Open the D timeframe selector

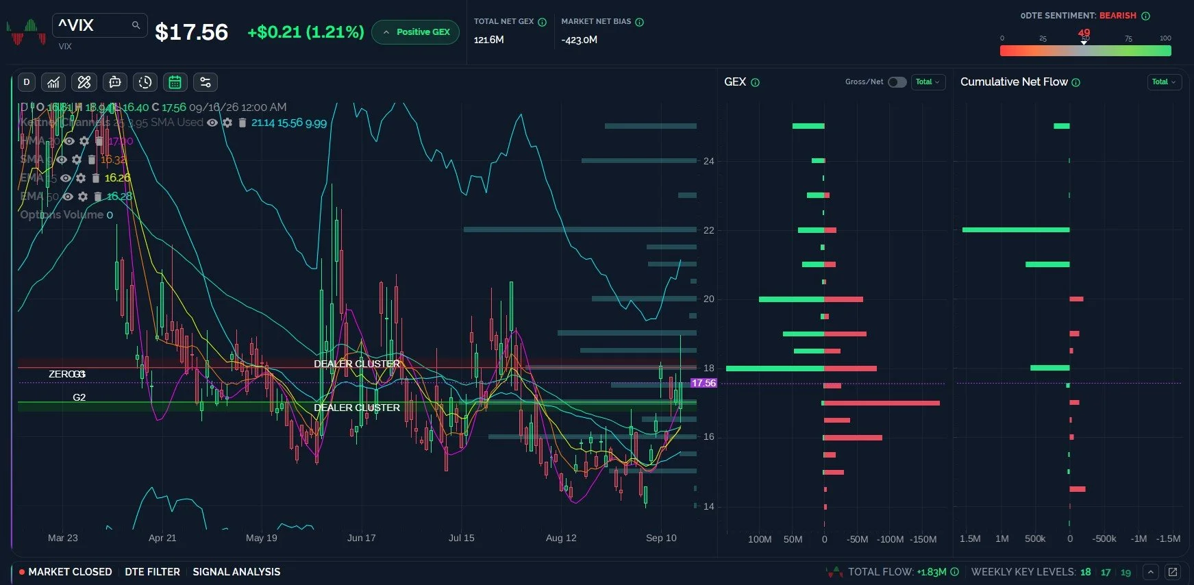[x=27, y=82]
